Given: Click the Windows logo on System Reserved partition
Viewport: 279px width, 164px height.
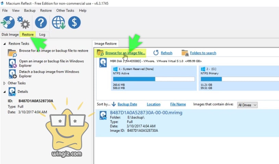Looking at the screenshot, I should 115,69.
